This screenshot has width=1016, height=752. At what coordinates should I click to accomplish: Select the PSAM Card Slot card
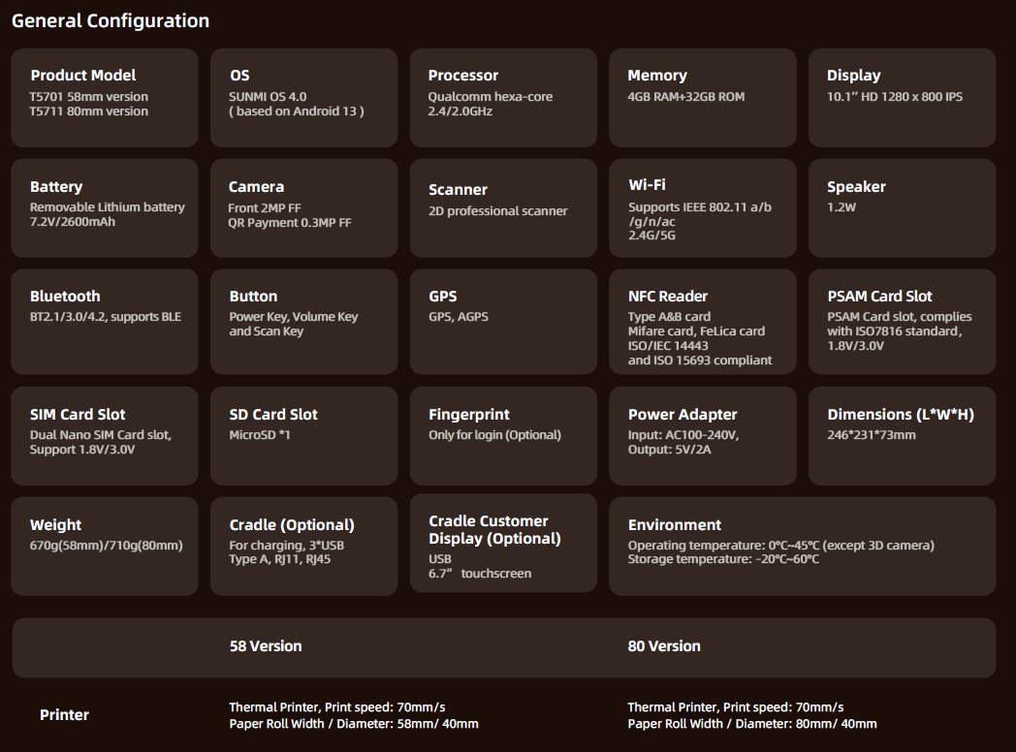pyautogui.click(x=902, y=321)
